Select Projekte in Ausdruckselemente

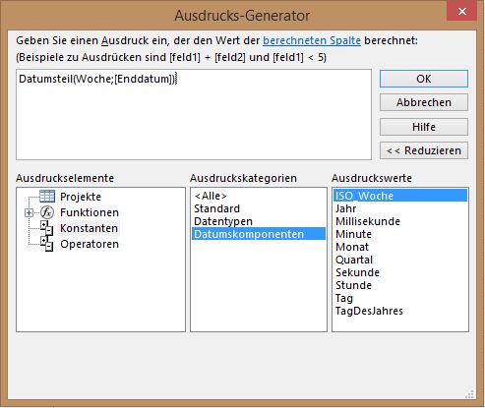81,197
